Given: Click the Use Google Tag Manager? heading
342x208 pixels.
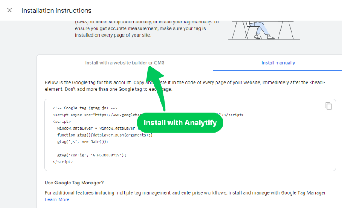Looking at the screenshot, I should point(74,183).
